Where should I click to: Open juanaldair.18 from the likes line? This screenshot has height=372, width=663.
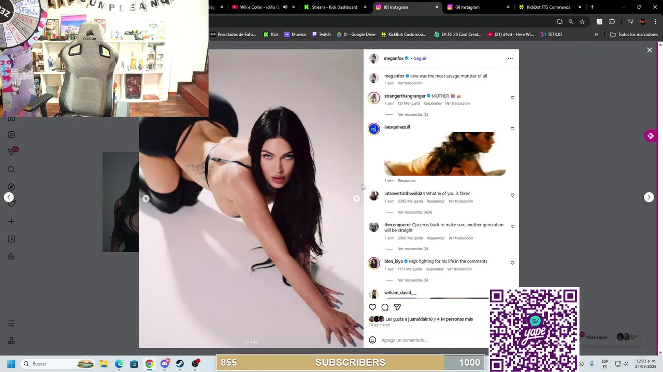click(x=420, y=319)
